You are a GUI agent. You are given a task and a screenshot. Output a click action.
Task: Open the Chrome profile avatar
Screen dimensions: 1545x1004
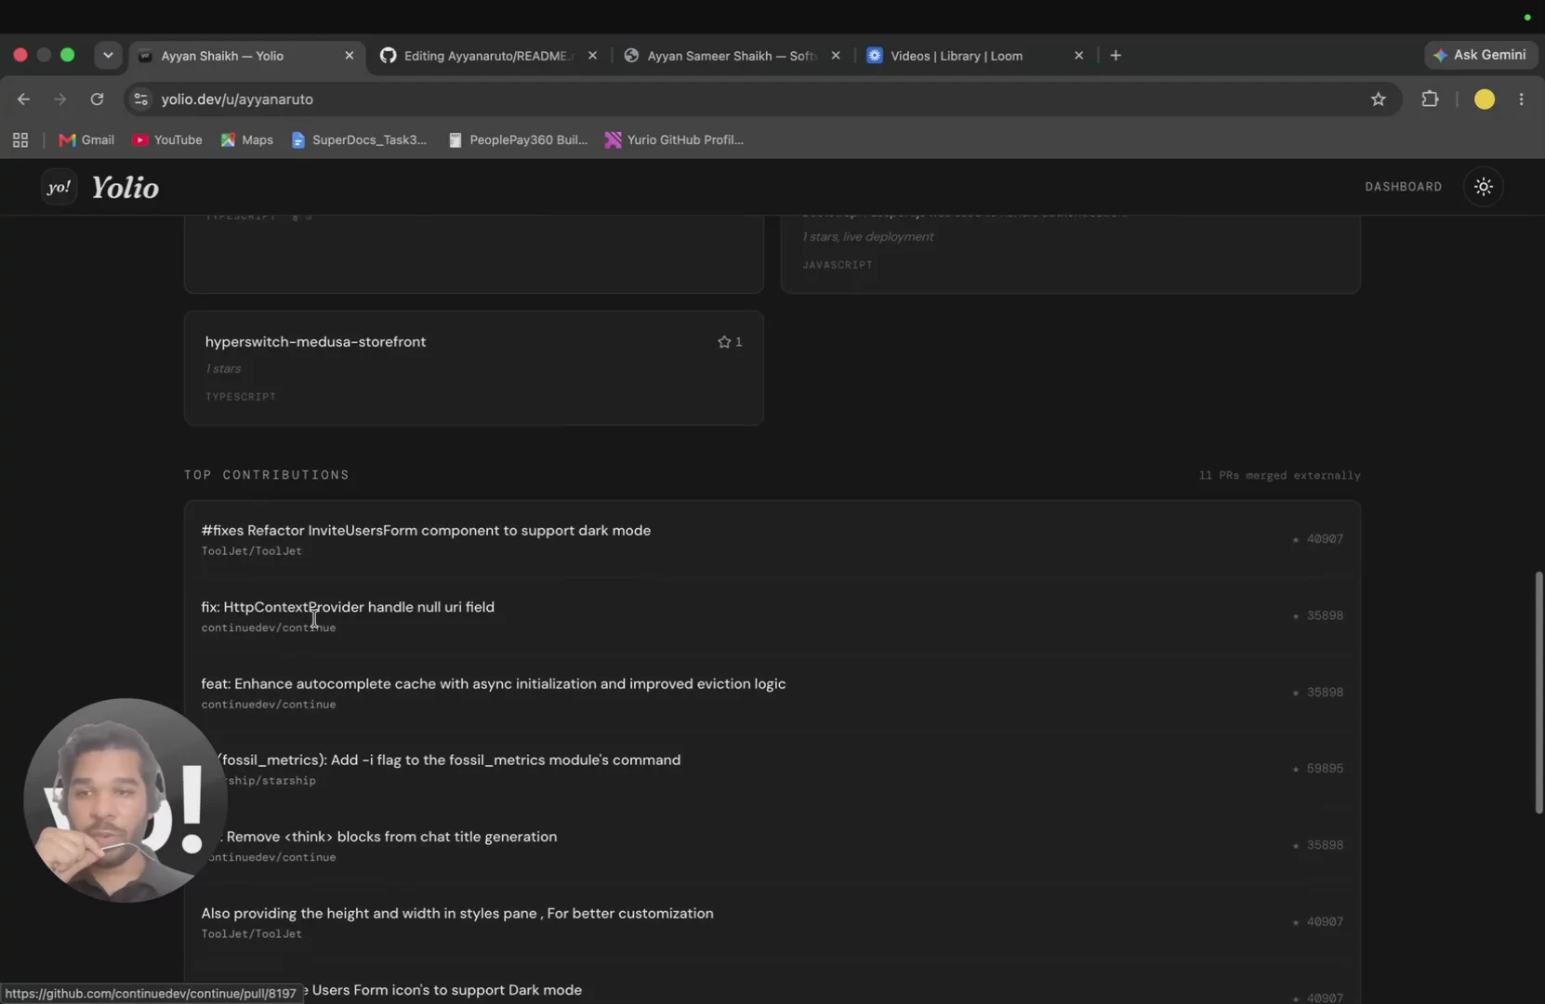coord(1485,99)
